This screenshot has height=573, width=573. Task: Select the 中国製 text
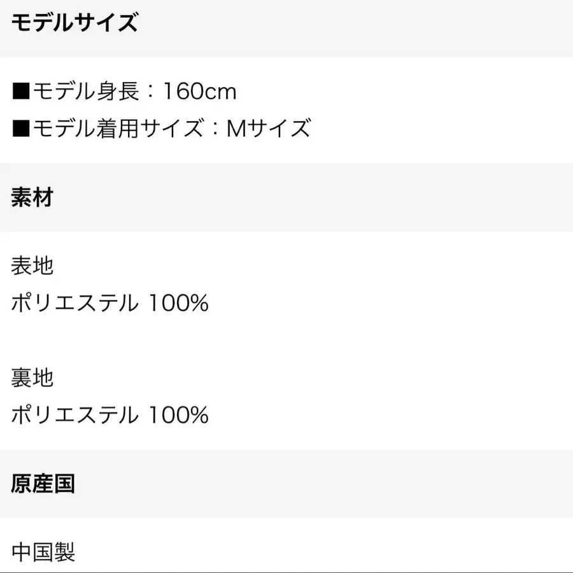coord(43,552)
